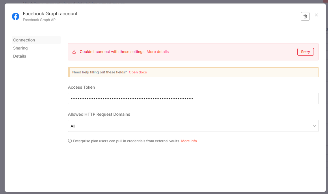Click the Access Token label
The height and width of the screenshot is (194, 328).
tap(81, 87)
